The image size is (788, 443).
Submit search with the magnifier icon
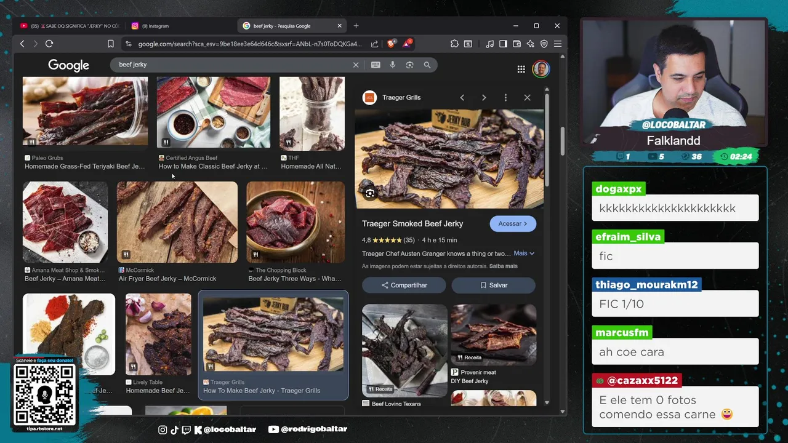tap(427, 65)
